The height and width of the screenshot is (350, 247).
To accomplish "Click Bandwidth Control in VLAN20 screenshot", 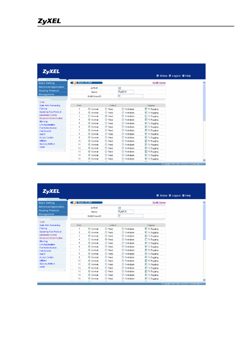I will tap(48, 235).
